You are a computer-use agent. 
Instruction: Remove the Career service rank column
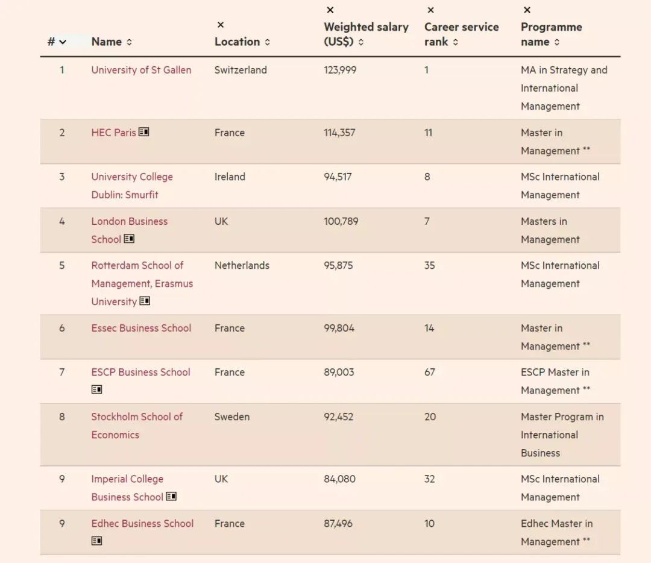(x=430, y=10)
